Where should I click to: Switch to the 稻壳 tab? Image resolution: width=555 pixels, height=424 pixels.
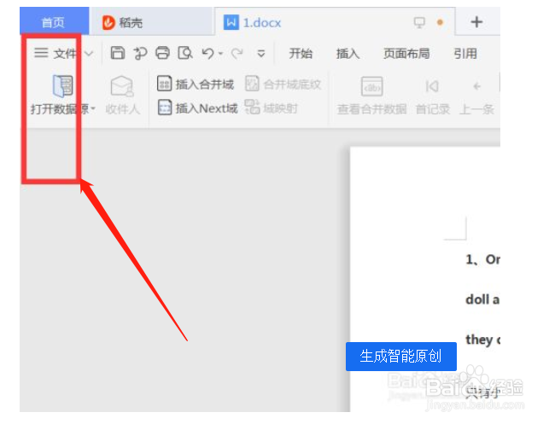pyautogui.click(x=151, y=22)
